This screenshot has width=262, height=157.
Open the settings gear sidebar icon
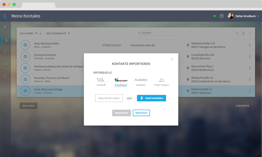pos(5,77)
